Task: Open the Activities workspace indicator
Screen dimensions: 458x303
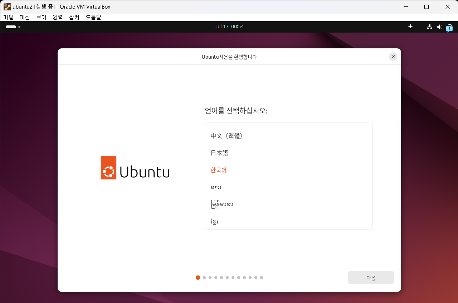Action: (x=13, y=27)
